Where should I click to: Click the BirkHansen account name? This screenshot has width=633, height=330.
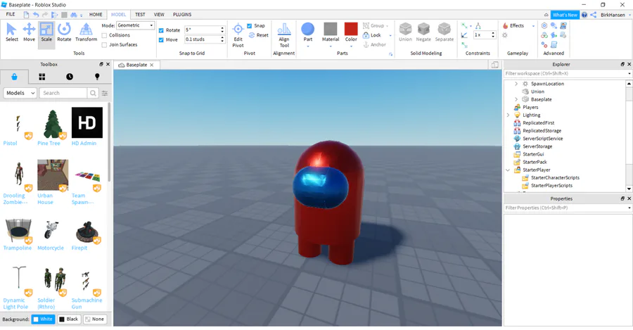613,15
